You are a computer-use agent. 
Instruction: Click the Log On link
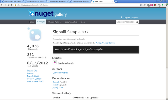tap(127, 18)
